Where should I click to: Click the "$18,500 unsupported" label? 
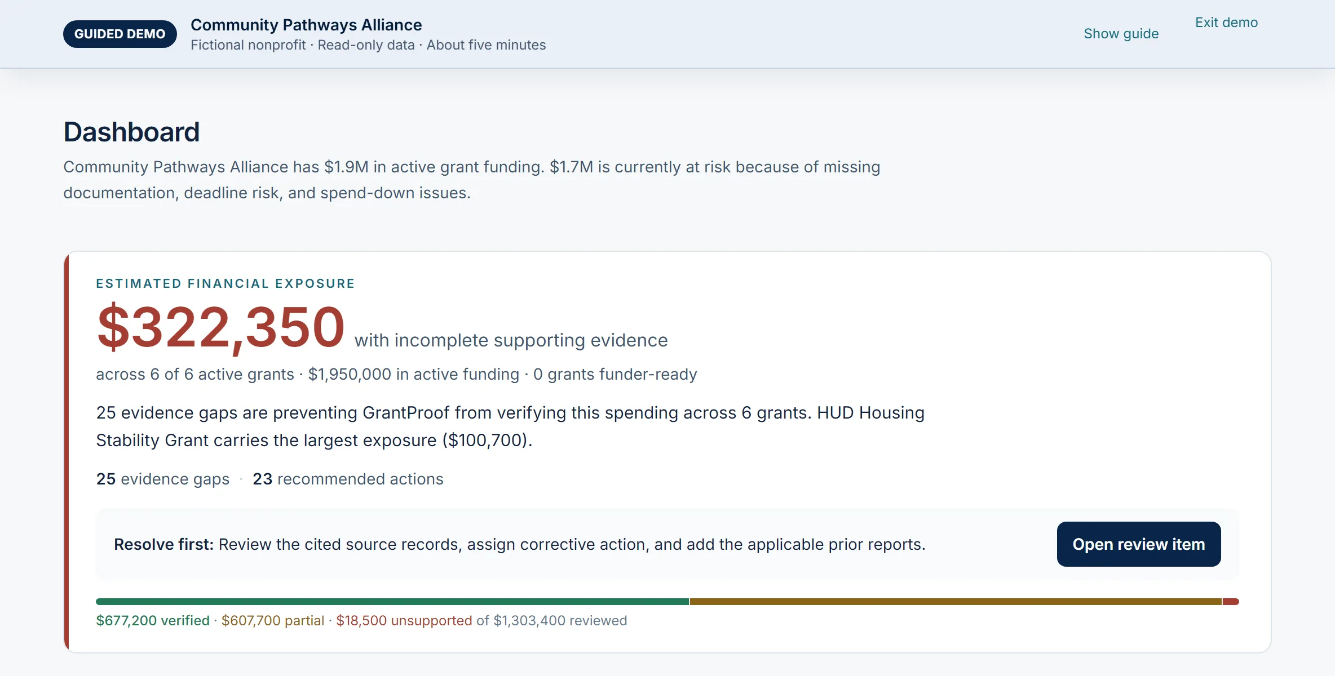tap(404, 621)
